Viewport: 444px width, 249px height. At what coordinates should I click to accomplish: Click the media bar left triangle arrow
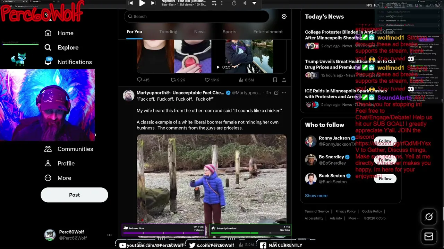(245, 3)
